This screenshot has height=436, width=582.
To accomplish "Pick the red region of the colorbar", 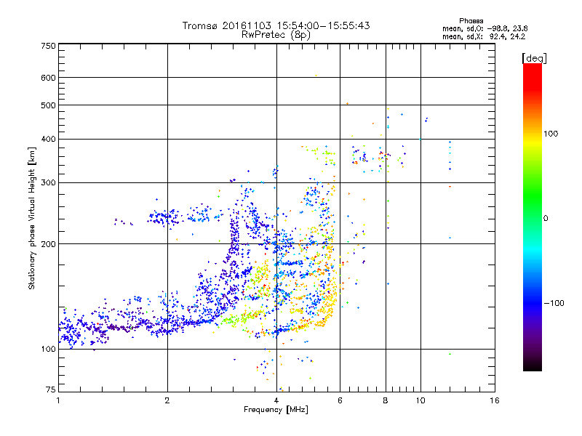I will click(x=533, y=78).
